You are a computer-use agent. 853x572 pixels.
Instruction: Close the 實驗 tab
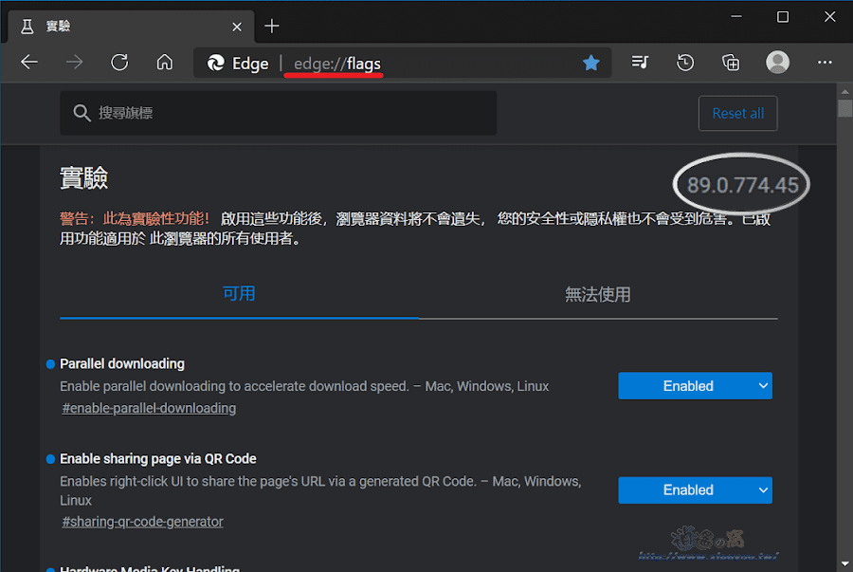click(237, 27)
